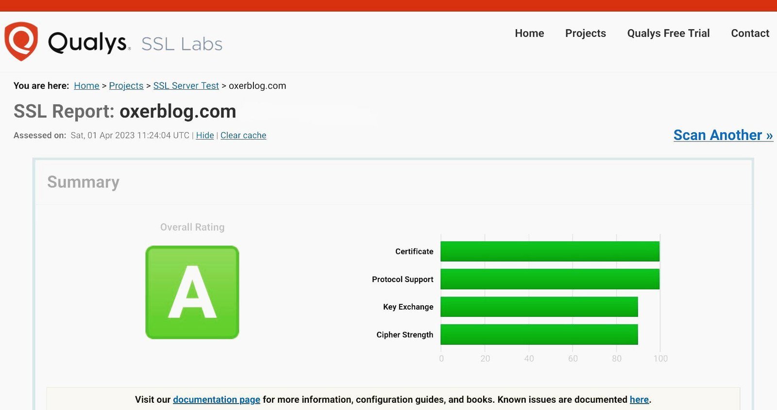Screen dimensions: 777x410
Task: Click the Summary section heading
Action: click(x=83, y=182)
